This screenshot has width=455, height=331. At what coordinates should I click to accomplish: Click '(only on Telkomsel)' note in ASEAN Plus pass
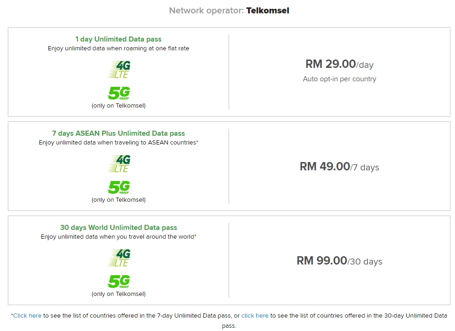tap(118, 200)
